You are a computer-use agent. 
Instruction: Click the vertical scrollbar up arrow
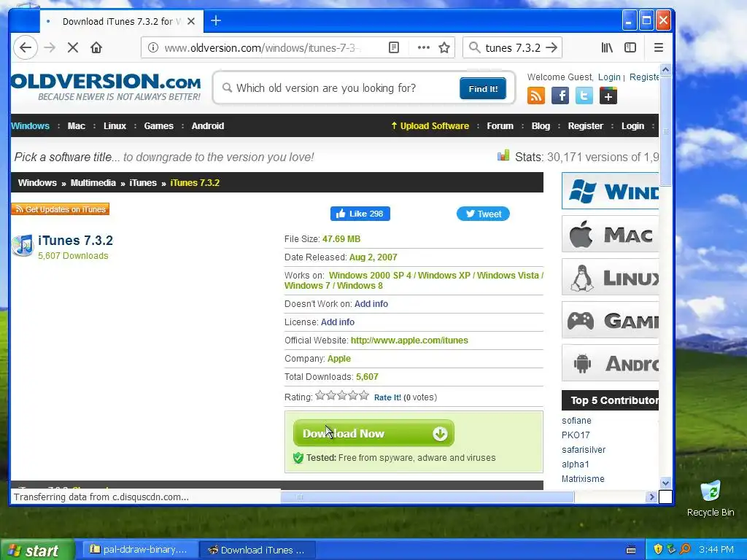coord(665,70)
